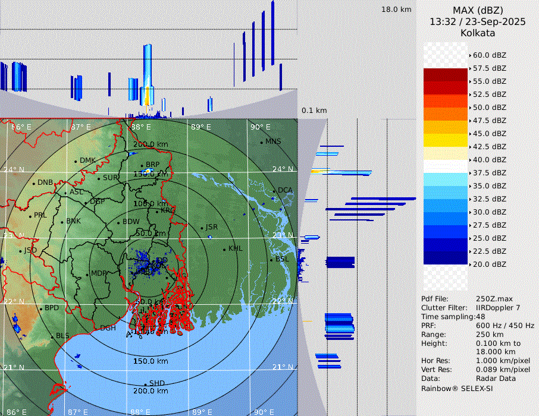Screen dimensions: 539x416
Task: Select the DCA station dot
Action: pyautogui.click(x=274, y=191)
